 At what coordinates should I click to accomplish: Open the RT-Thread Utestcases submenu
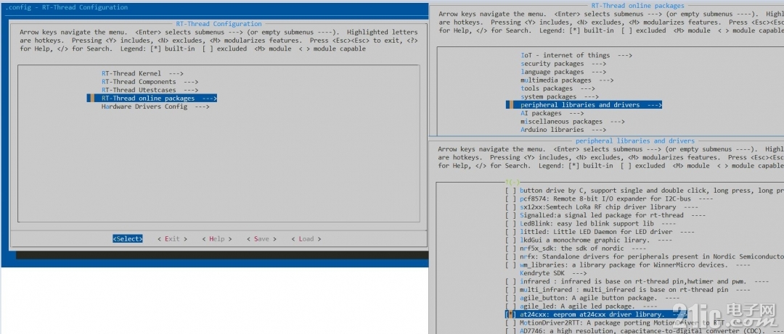[x=150, y=90]
